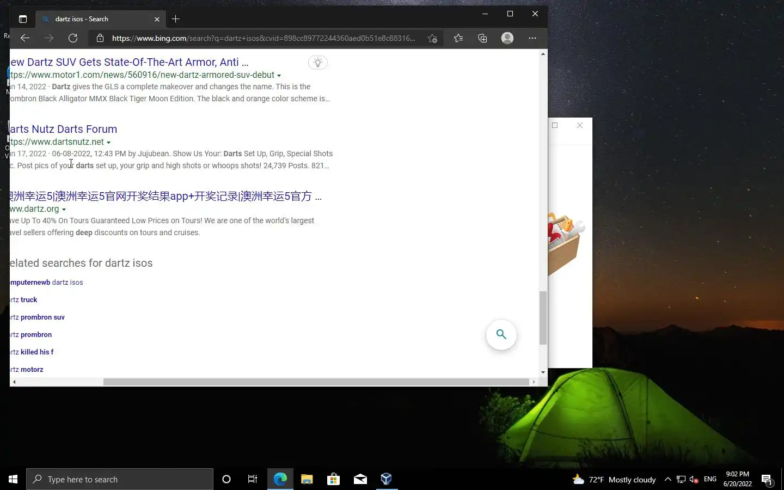This screenshot has width=784, height=490.
Task: Click the scroll down arrow in Edge
Action: (543, 372)
